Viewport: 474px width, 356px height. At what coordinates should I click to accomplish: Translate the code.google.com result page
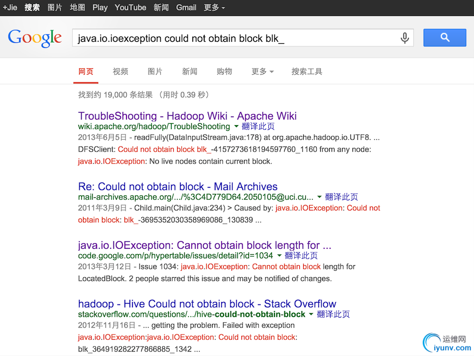click(x=301, y=256)
